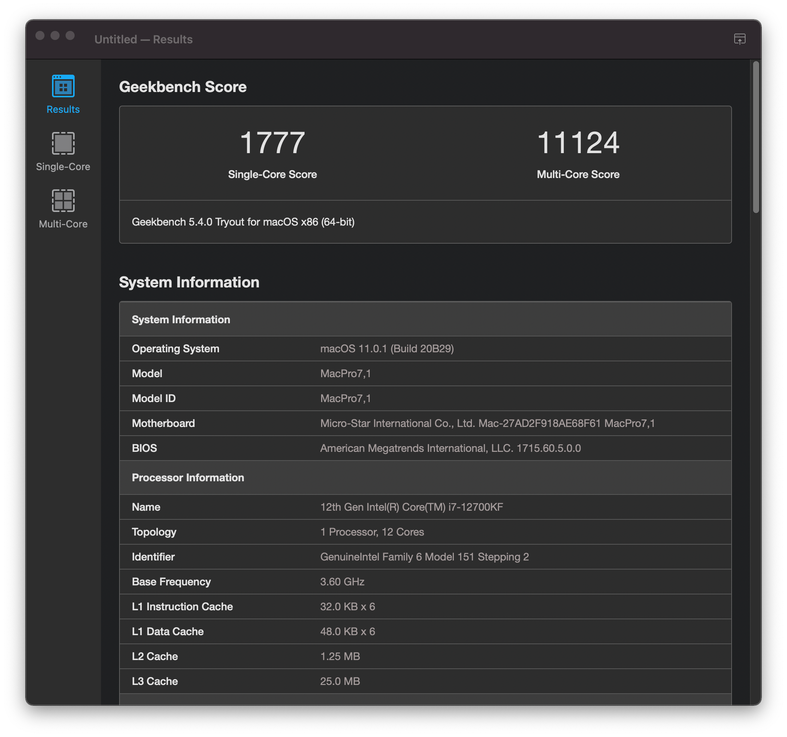Click the Processor Information section header

[x=425, y=478]
